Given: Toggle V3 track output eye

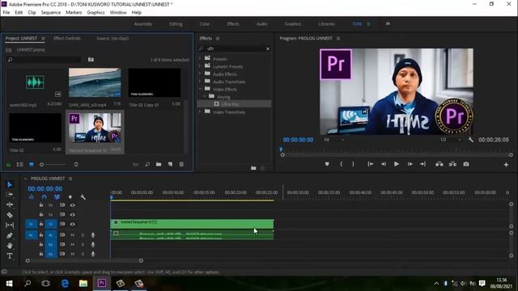Looking at the screenshot, I should click(x=72, y=205).
